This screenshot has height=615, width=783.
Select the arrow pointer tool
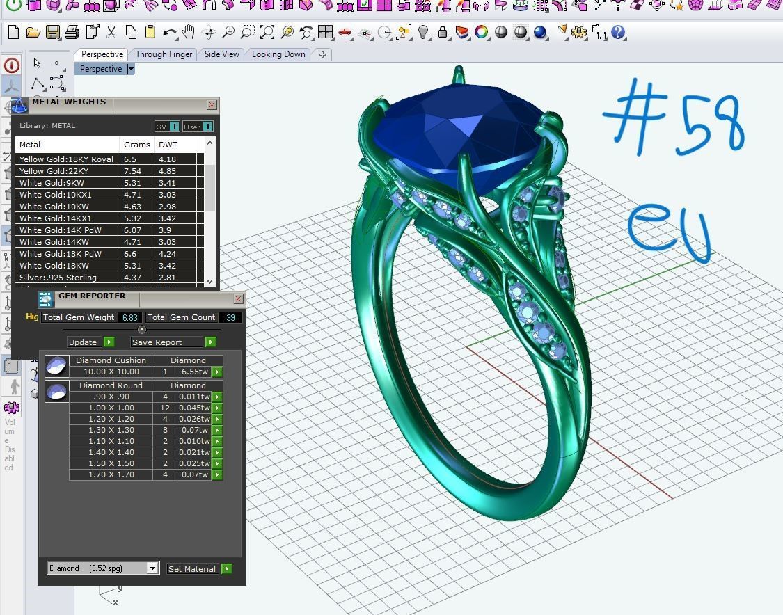37,63
